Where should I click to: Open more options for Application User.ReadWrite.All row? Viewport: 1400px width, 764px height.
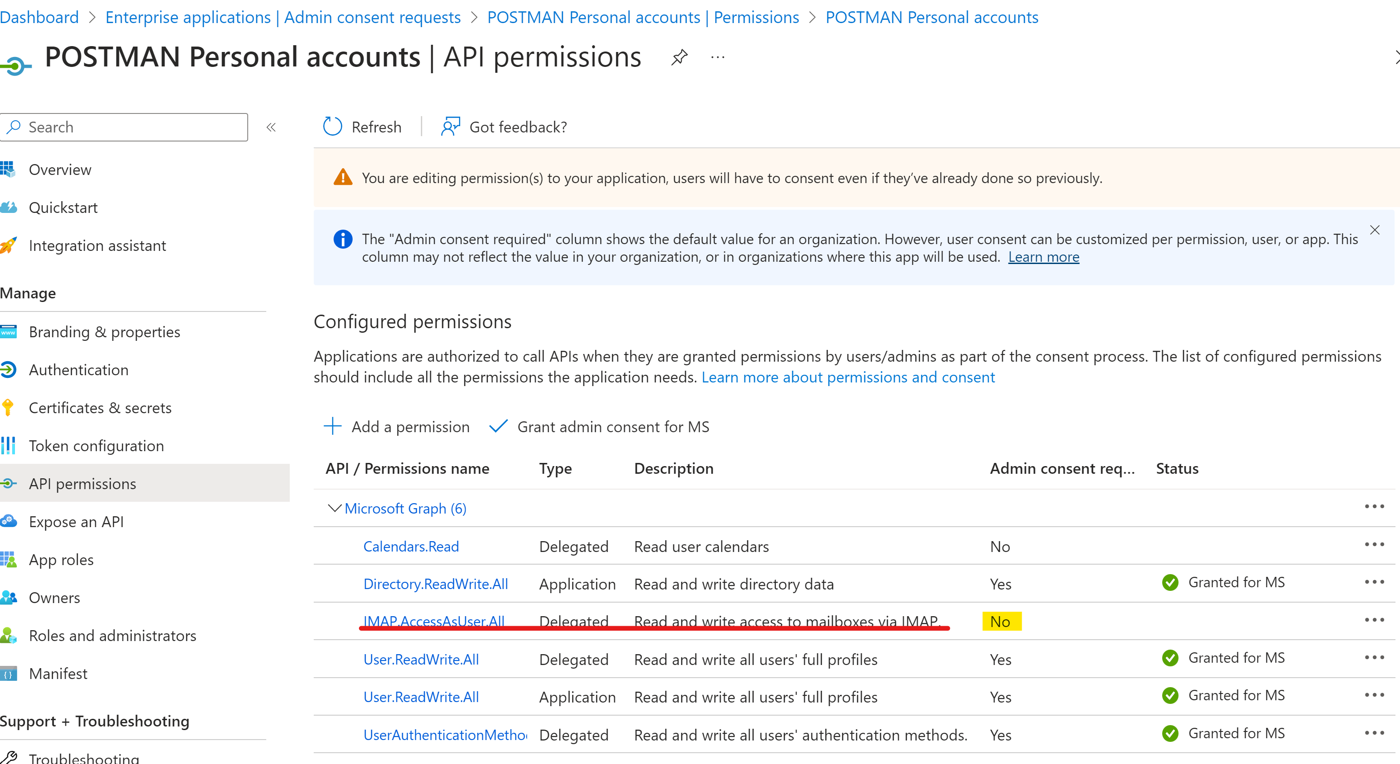(x=1374, y=695)
